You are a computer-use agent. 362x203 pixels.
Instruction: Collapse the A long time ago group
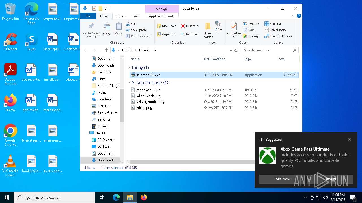point(129,83)
